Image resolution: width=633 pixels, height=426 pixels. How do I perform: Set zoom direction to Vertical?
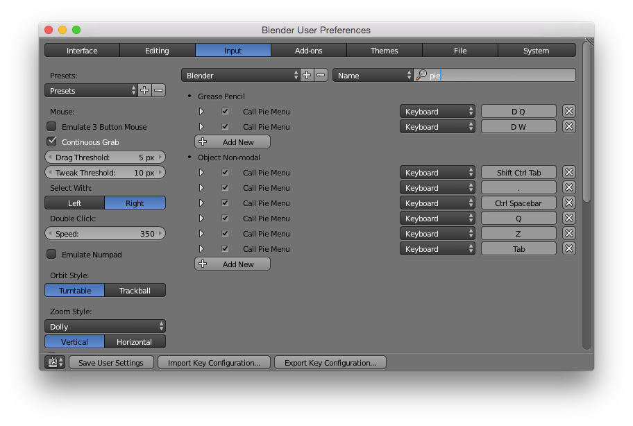tap(75, 341)
